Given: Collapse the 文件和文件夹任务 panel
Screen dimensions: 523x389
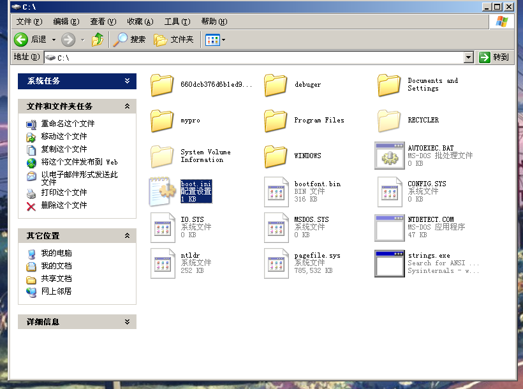Looking at the screenshot, I should click(127, 106).
